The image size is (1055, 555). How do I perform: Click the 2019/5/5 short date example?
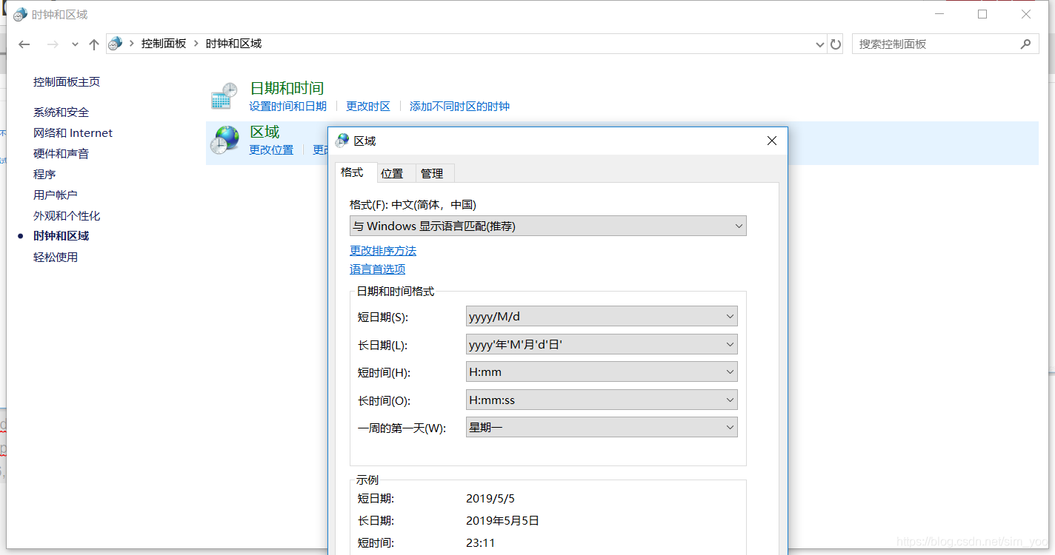click(490, 499)
